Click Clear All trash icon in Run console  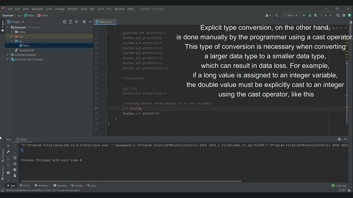pos(15,175)
